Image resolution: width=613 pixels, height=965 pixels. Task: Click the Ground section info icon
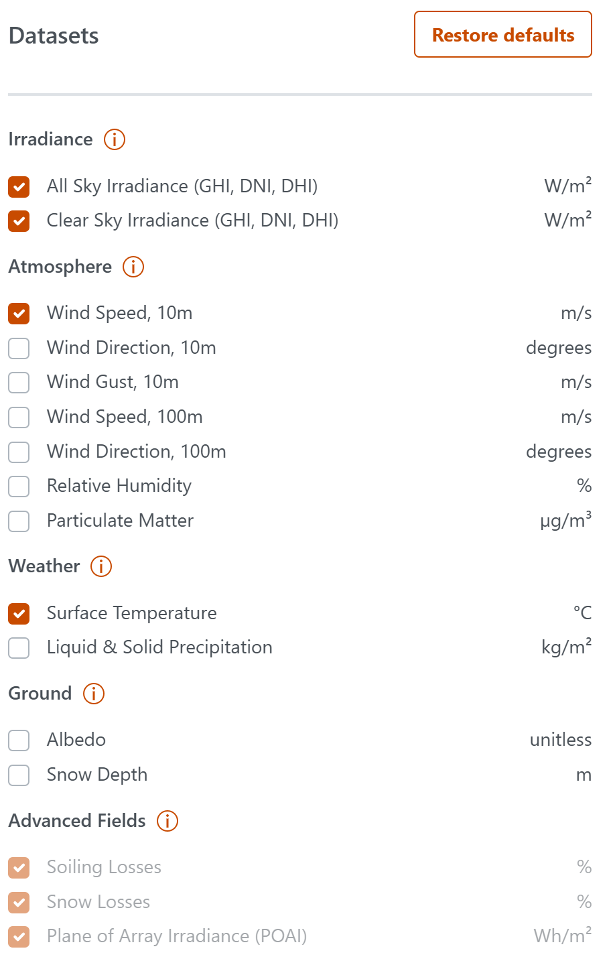pyautogui.click(x=94, y=694)
